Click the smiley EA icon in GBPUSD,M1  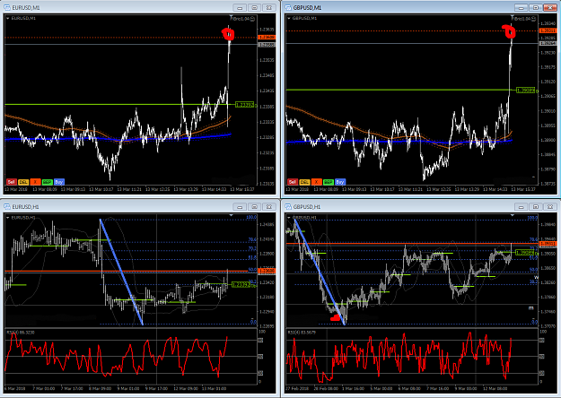pos(533,19)
